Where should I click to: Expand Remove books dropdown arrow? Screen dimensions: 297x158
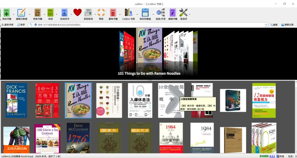[120, 14]
